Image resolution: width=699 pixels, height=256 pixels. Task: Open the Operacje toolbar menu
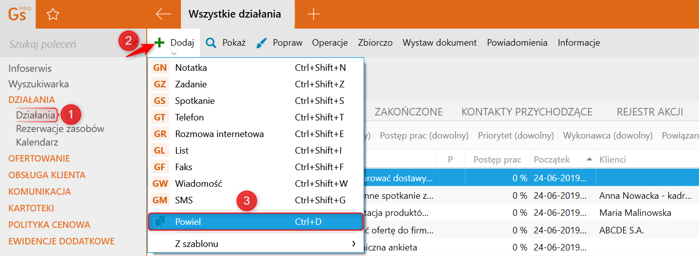(x=330, y=43)
